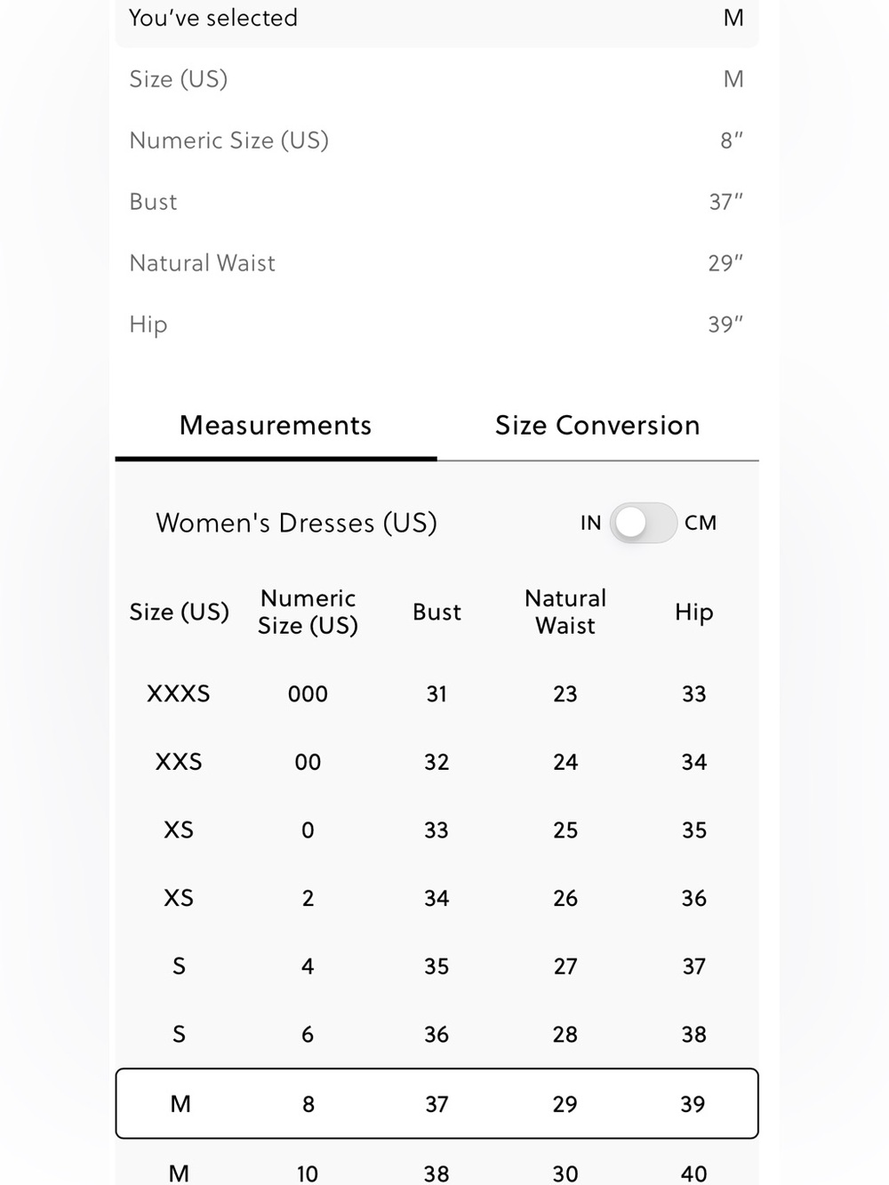Toggle the IN/CM unit switch
This screenshot has width=889, height=1185.
644,523
